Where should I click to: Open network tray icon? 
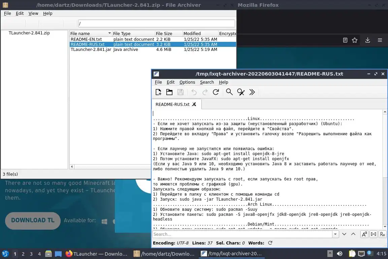point(361,254)
